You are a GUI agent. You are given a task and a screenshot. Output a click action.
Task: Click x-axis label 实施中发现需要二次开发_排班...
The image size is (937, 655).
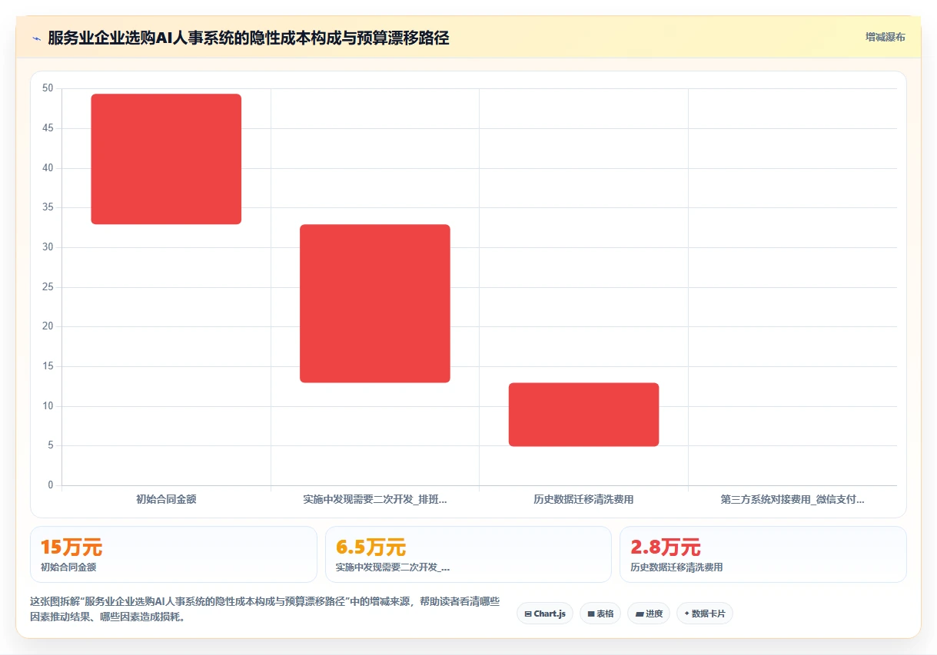375,499
